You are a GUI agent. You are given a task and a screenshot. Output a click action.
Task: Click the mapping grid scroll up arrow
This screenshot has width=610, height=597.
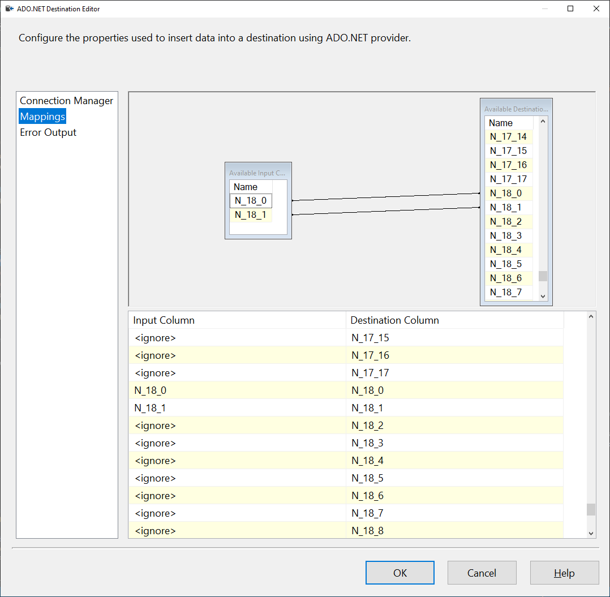(x=591, y=316)
